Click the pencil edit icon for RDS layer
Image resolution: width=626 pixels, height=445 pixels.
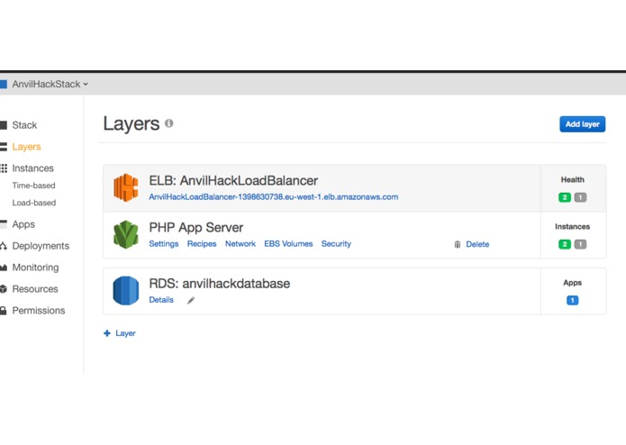click(191, 301)
